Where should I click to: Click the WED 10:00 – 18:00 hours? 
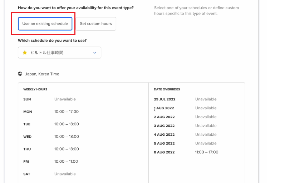(67, 137)
